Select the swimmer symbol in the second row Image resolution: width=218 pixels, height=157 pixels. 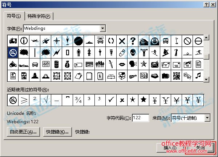187,53
